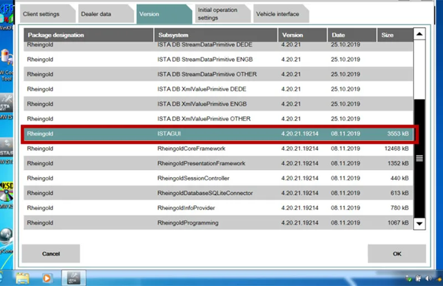Viewport: 443px width, 286px height.
Task: Click the Version column header
Action: [x=302, y=35]
